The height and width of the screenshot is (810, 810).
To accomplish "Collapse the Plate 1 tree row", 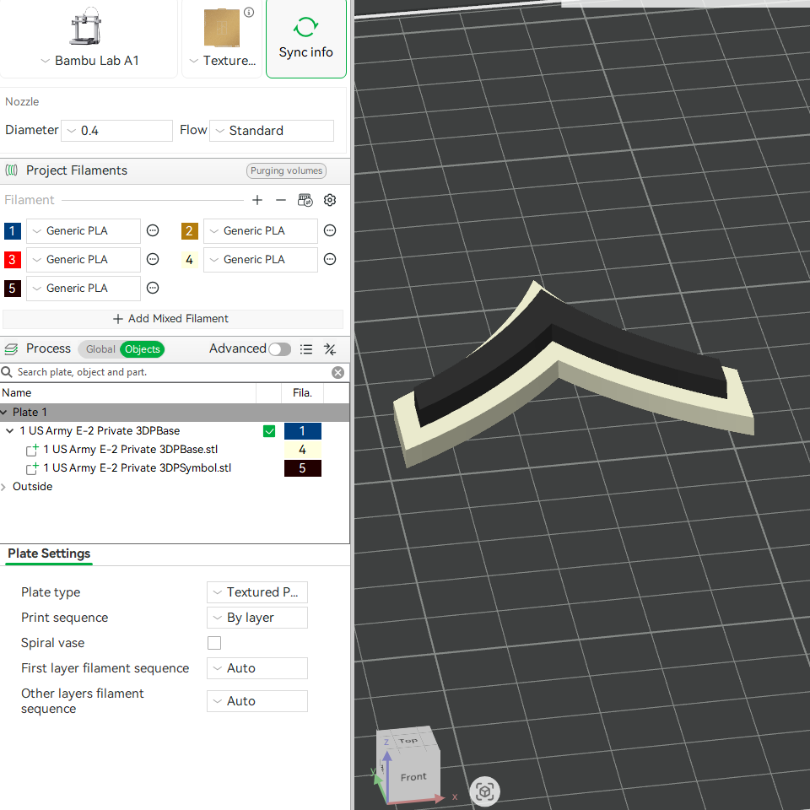I will [4, 412].
